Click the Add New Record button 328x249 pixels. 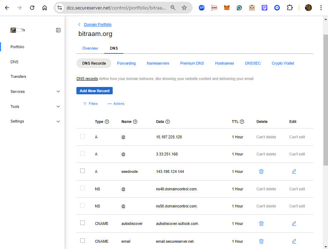point(95,91)
